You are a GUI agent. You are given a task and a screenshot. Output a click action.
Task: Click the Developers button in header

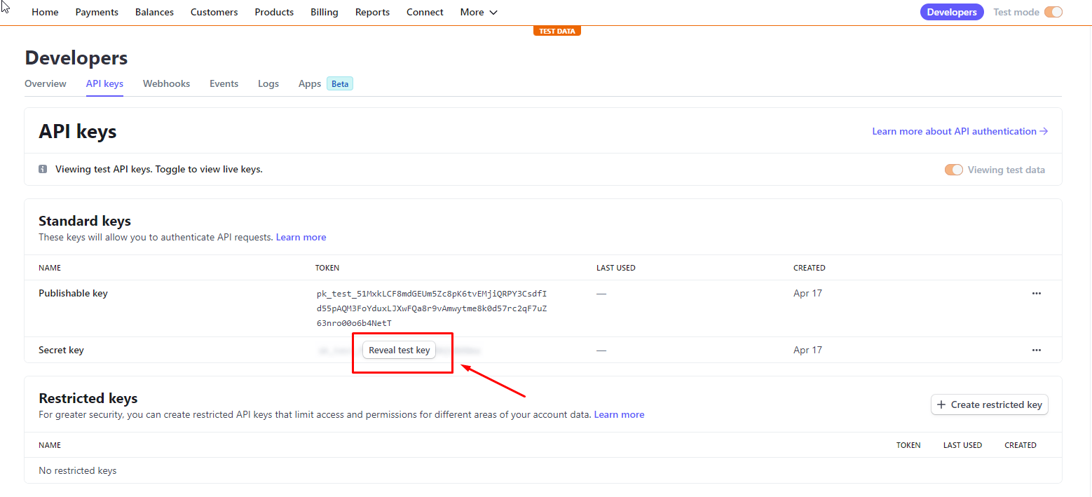pos(951,12)
